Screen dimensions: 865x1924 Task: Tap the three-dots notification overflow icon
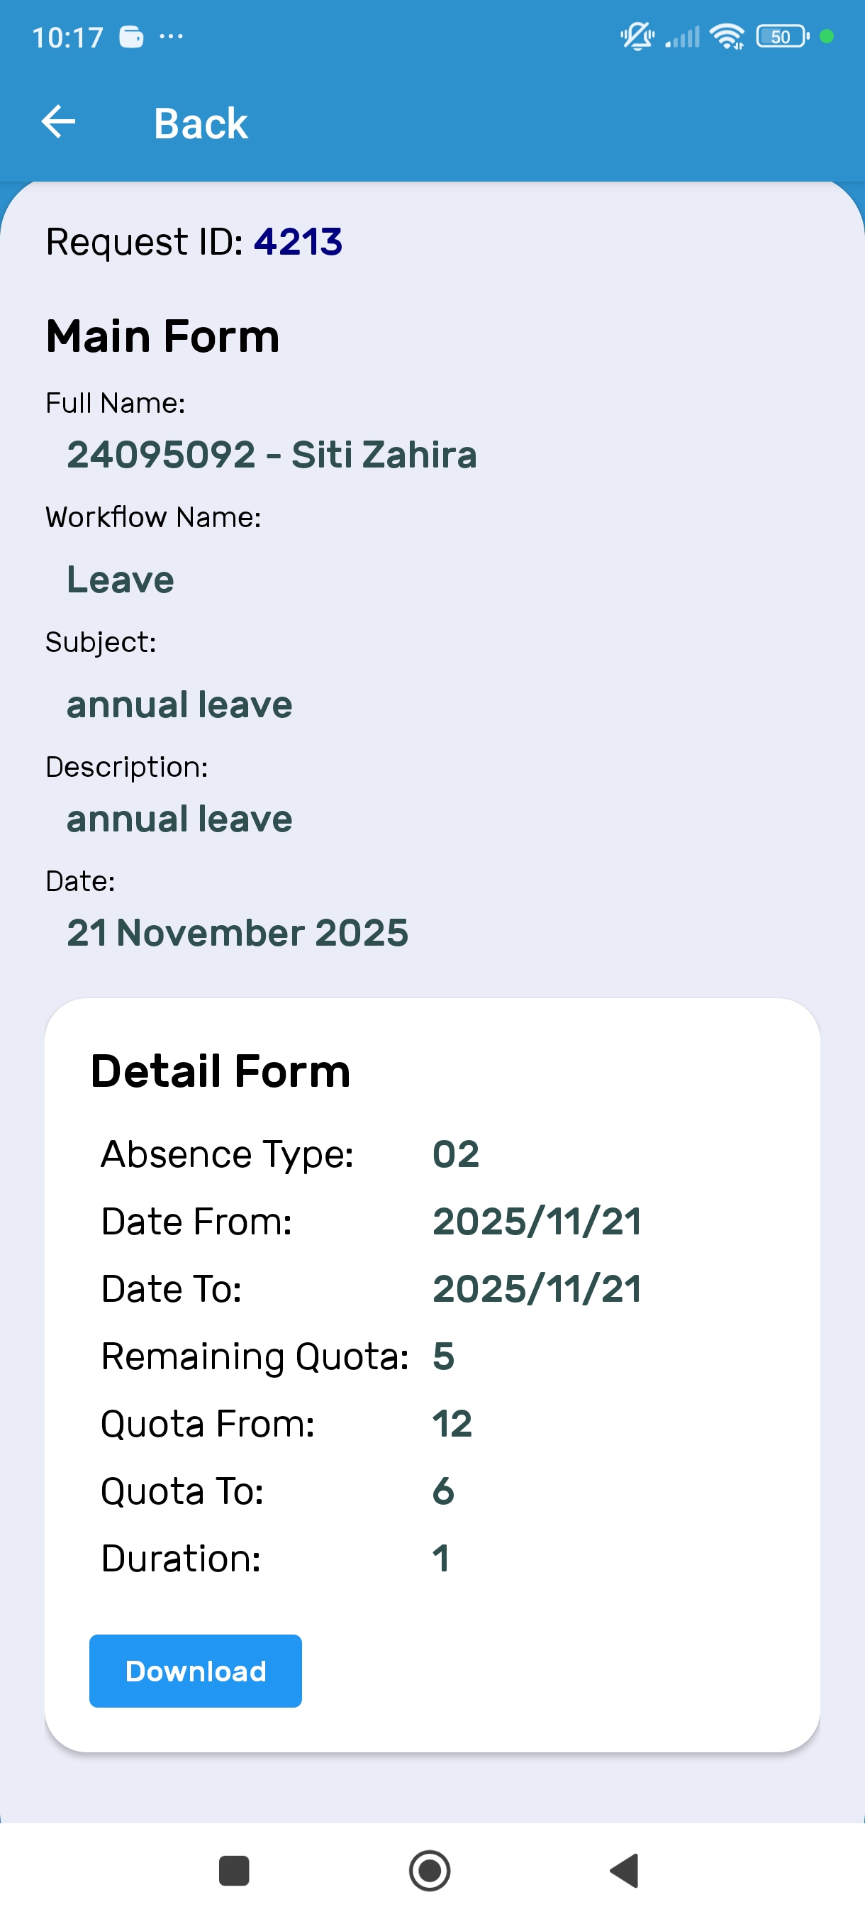[171, 36]
